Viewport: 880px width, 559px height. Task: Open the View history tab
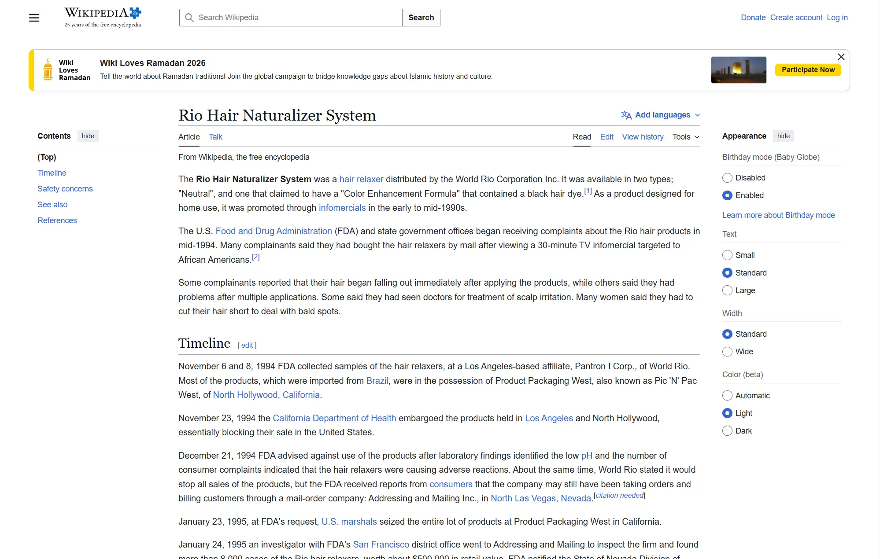[x=642, y=137]
